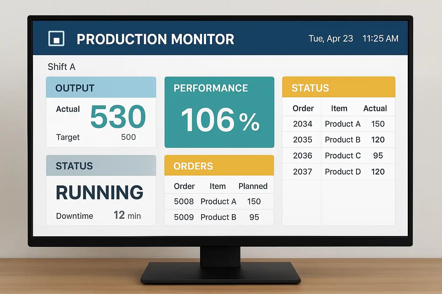Click the Actual column header in yellow STATUS table

(375, 109)
